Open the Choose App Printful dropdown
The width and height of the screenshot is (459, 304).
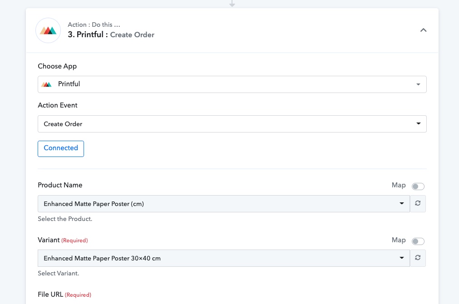pyautogui.click(x=232, y=84)
